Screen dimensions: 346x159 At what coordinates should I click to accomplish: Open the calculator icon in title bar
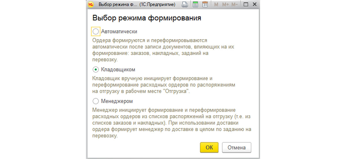pyautogui.click(x=195, y=5)
